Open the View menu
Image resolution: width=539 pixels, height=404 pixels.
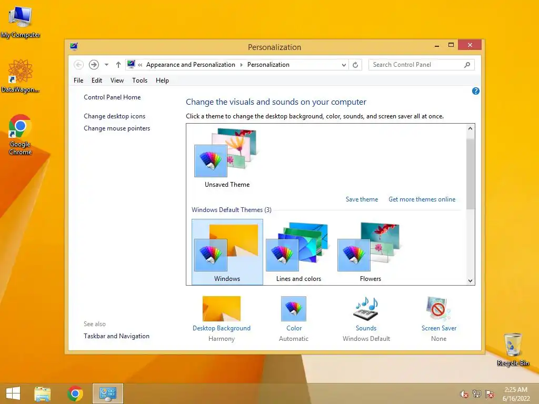pos(117,80)
